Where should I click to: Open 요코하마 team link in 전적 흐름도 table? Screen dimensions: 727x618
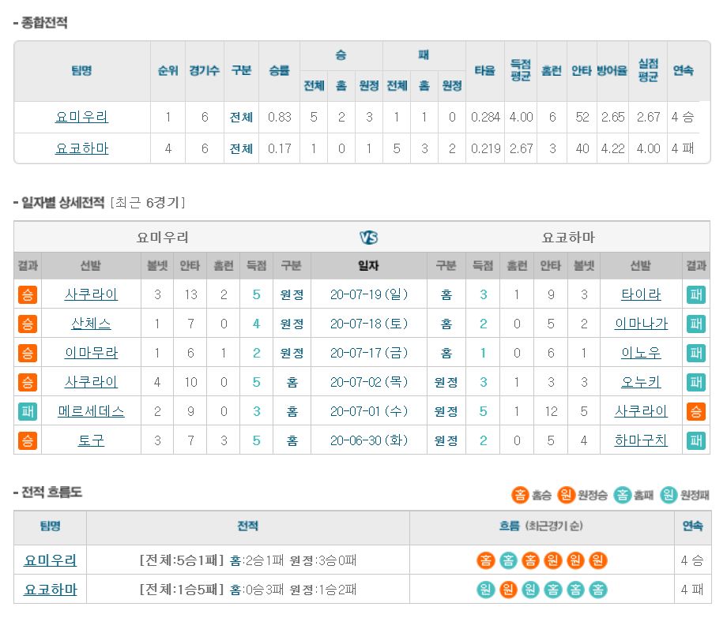tap(50, 590)
